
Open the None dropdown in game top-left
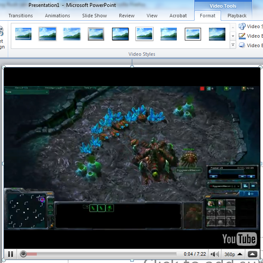point(27,92)
